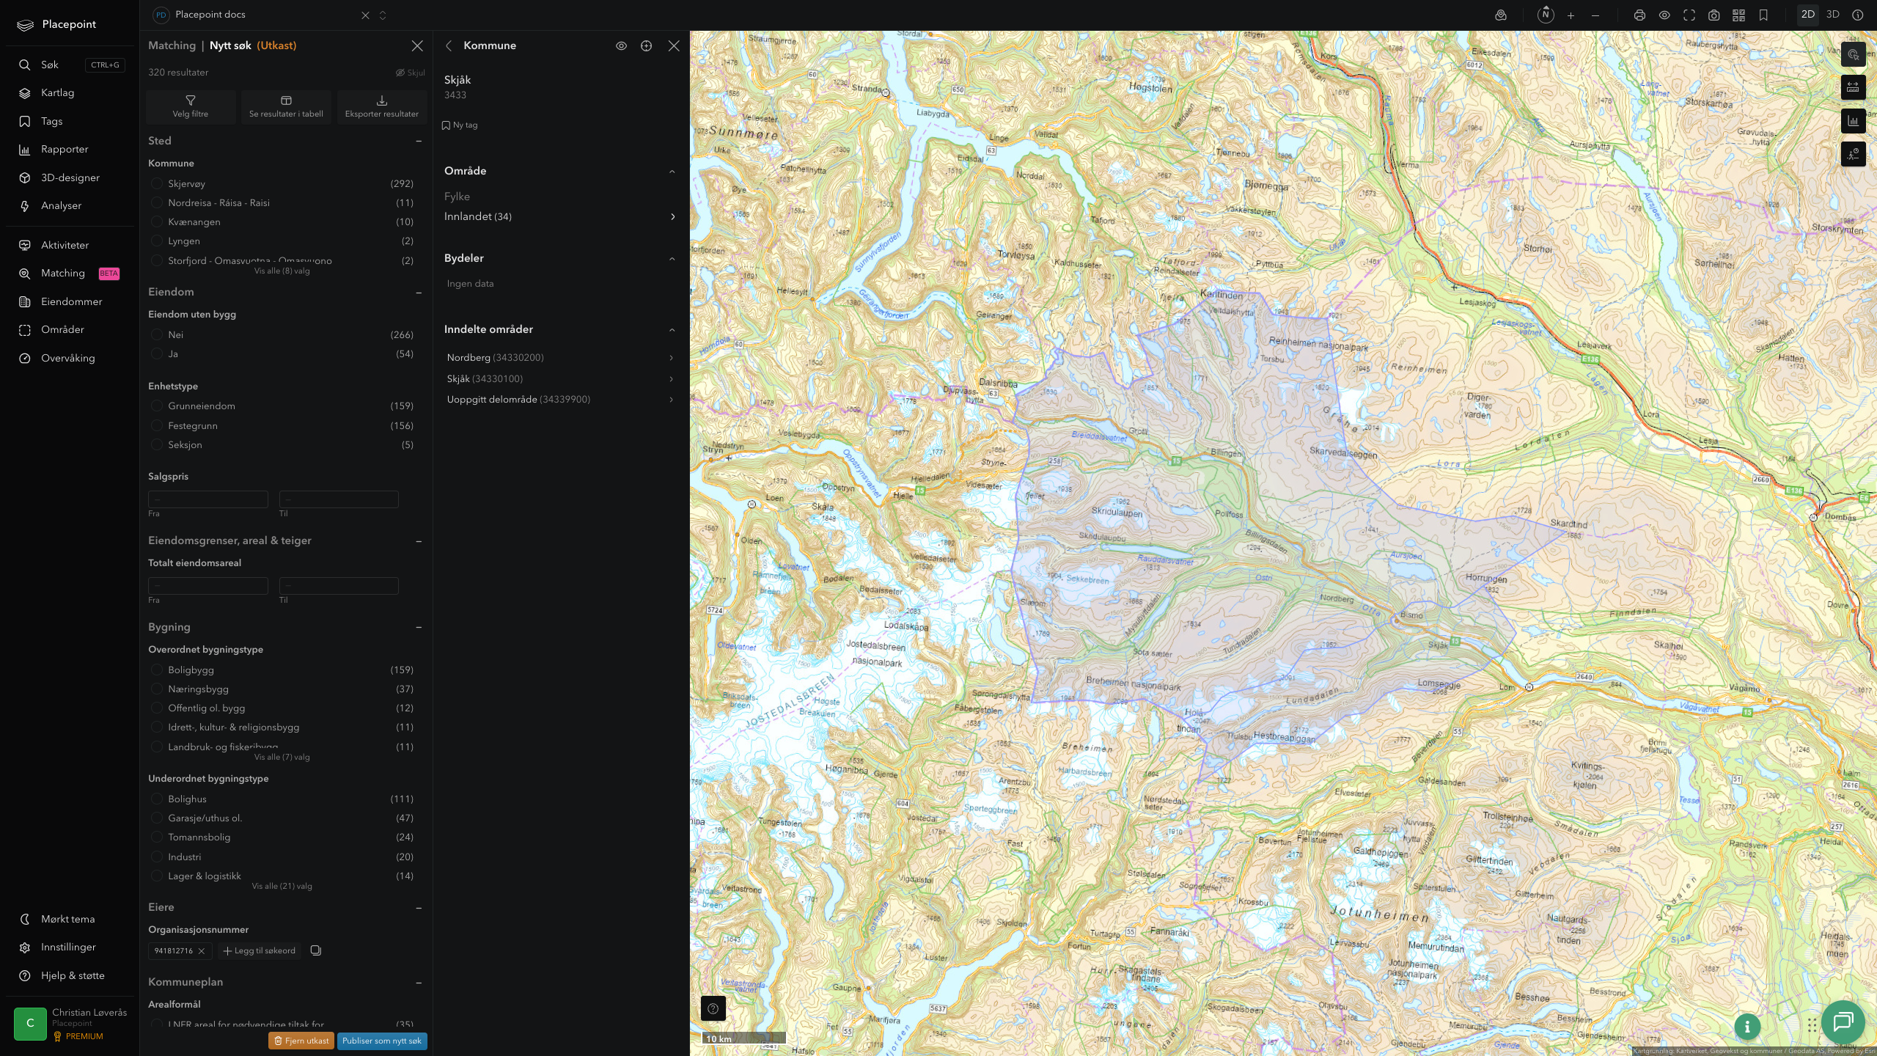
Task: Switch map to 2D view
Action: (x=1808, y=15)
